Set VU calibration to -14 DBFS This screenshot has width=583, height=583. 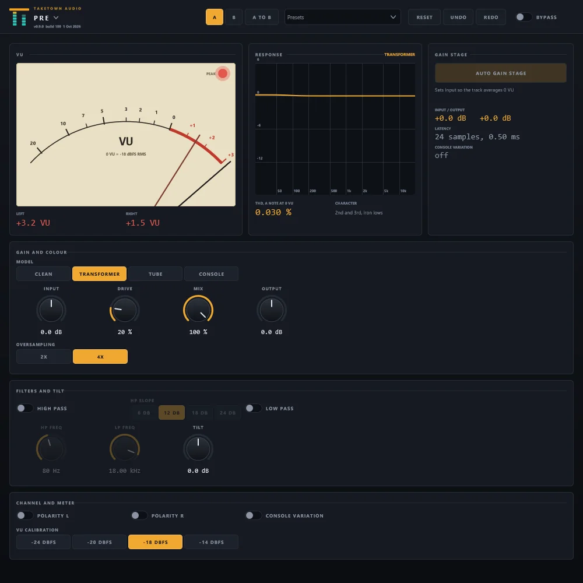click(211, 542)
